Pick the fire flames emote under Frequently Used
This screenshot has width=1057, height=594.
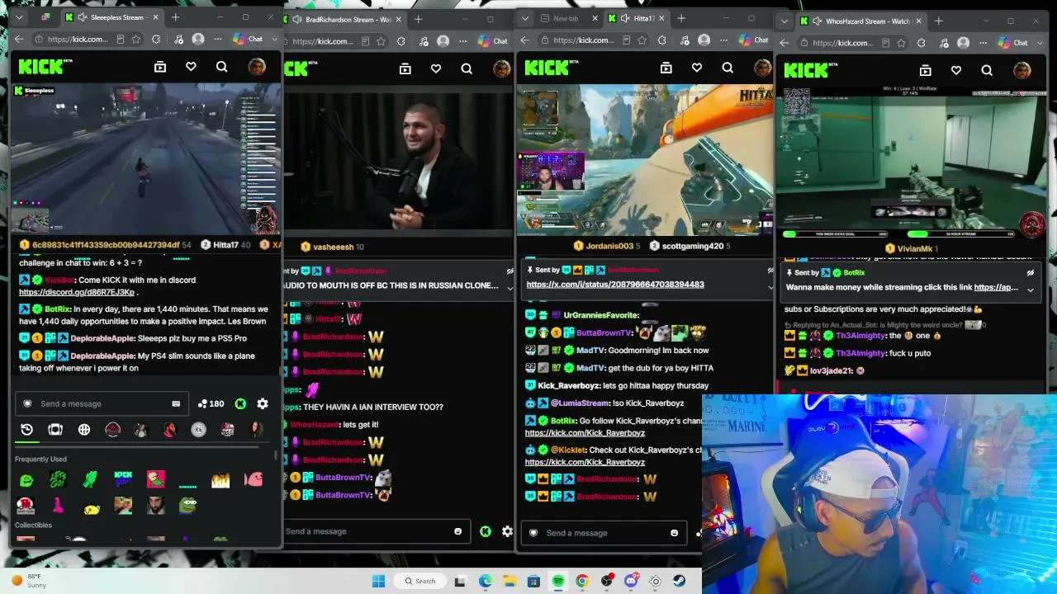coord(220,479)
